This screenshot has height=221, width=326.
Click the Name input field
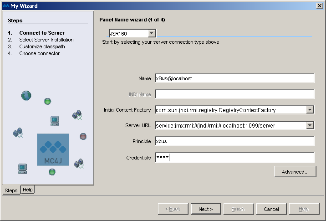pyautogui.click(x=234, y=78)
